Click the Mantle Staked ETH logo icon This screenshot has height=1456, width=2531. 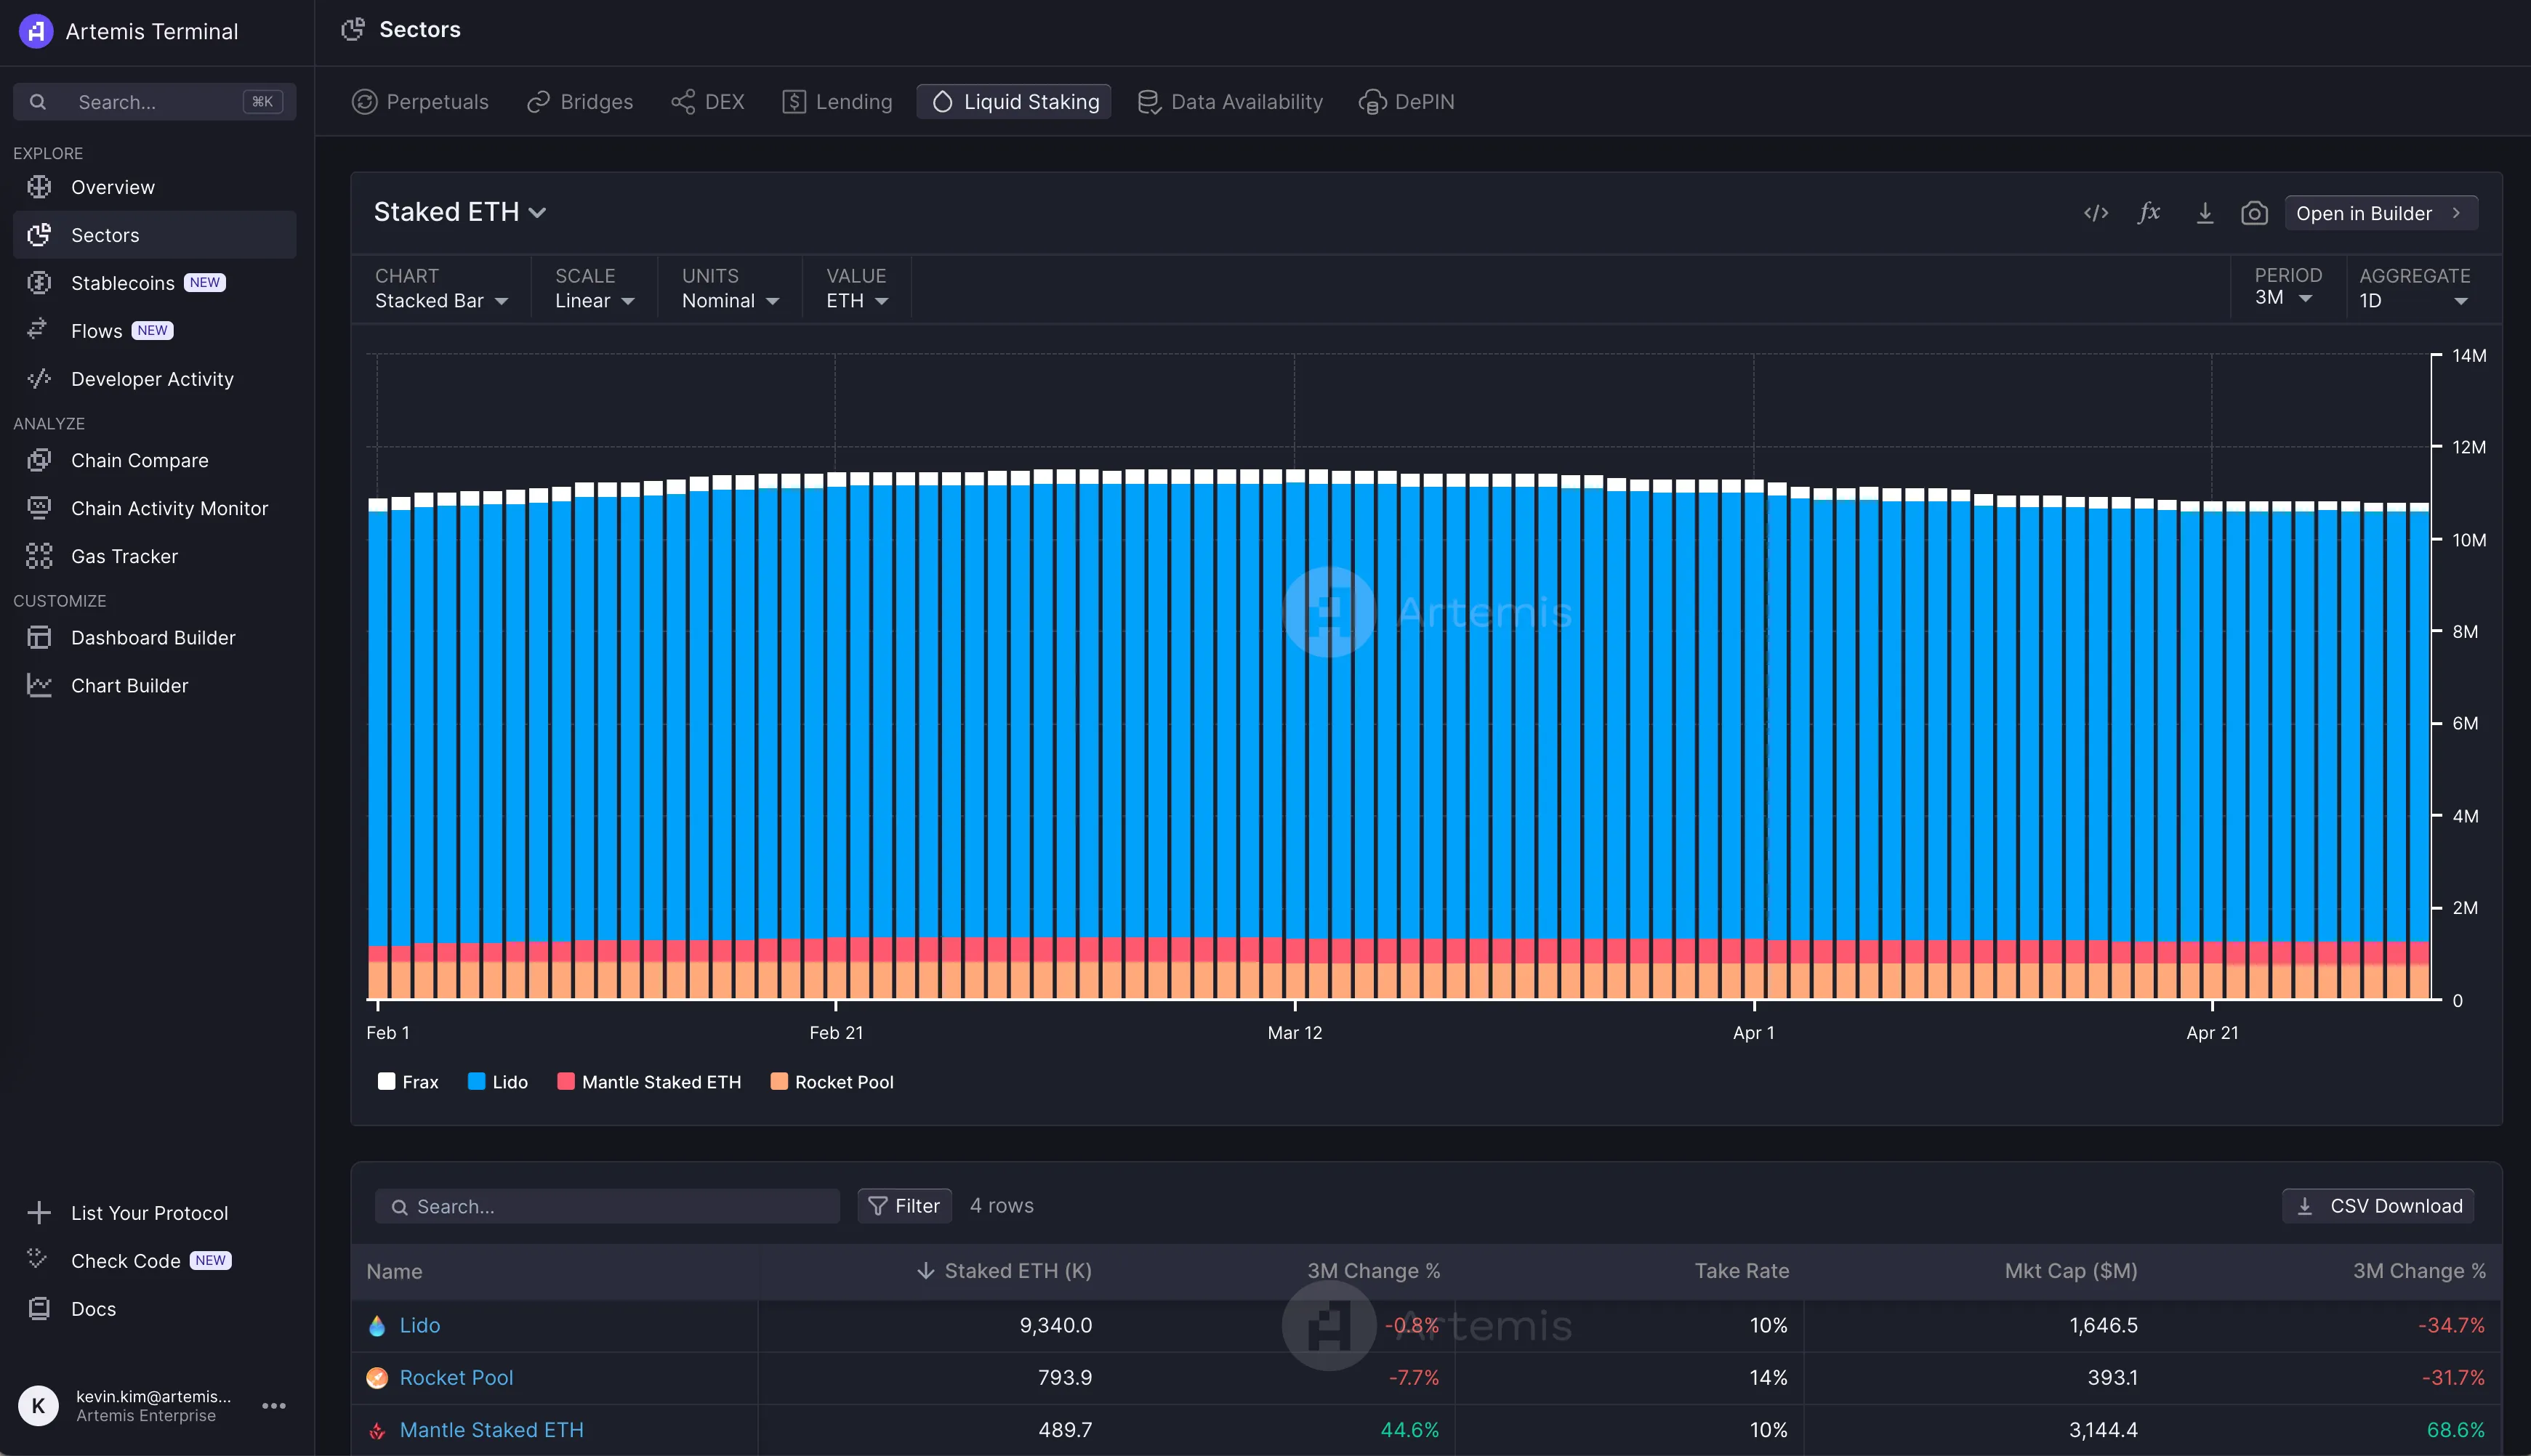tap(377, 1431)
